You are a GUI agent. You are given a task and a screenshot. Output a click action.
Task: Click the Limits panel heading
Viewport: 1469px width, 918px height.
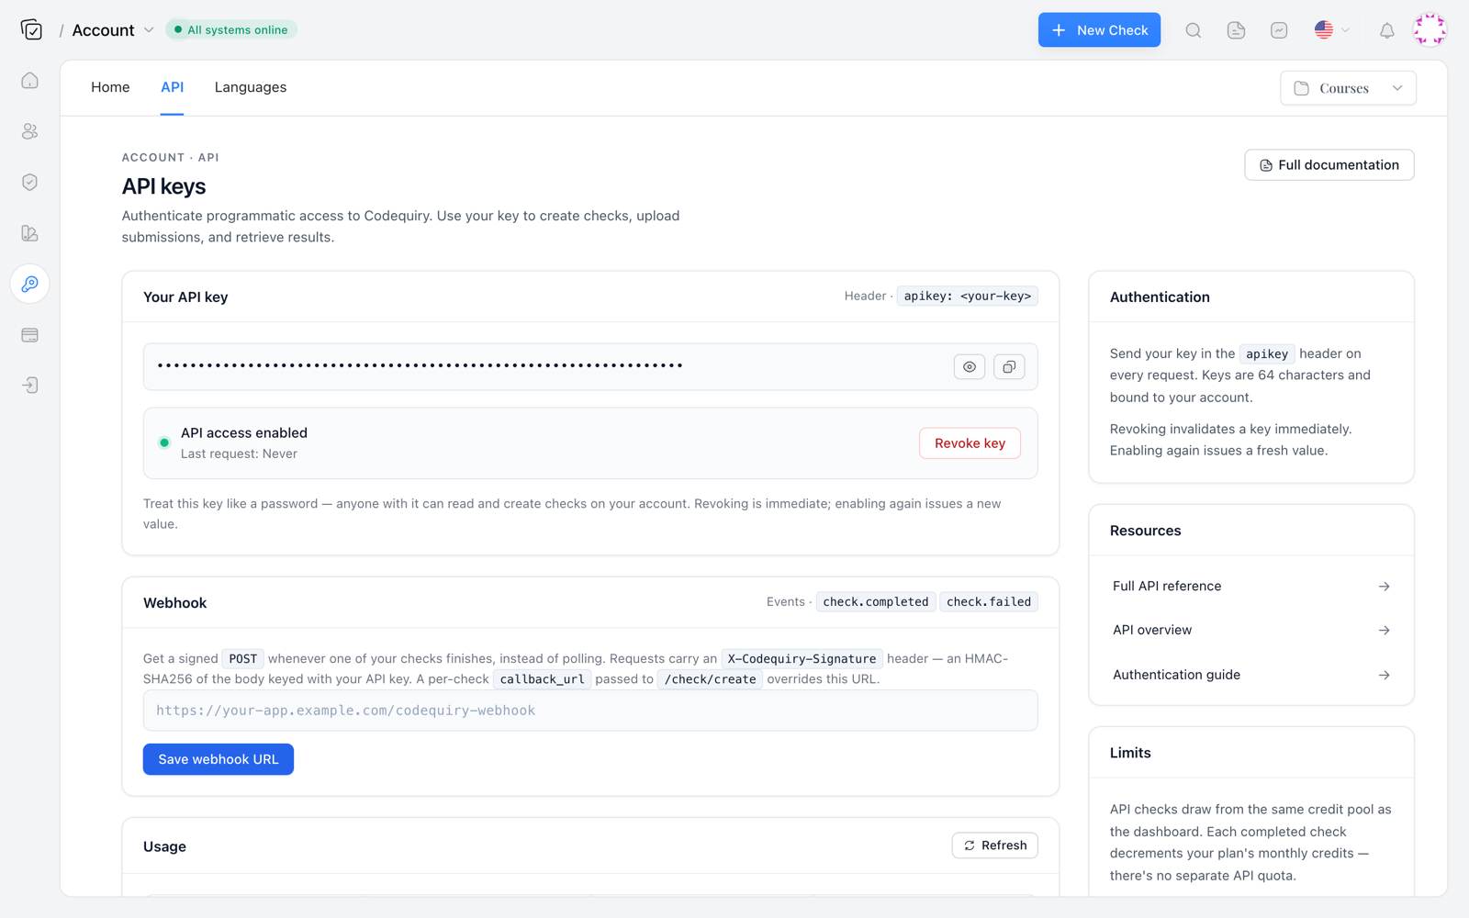coord(1130,753)
